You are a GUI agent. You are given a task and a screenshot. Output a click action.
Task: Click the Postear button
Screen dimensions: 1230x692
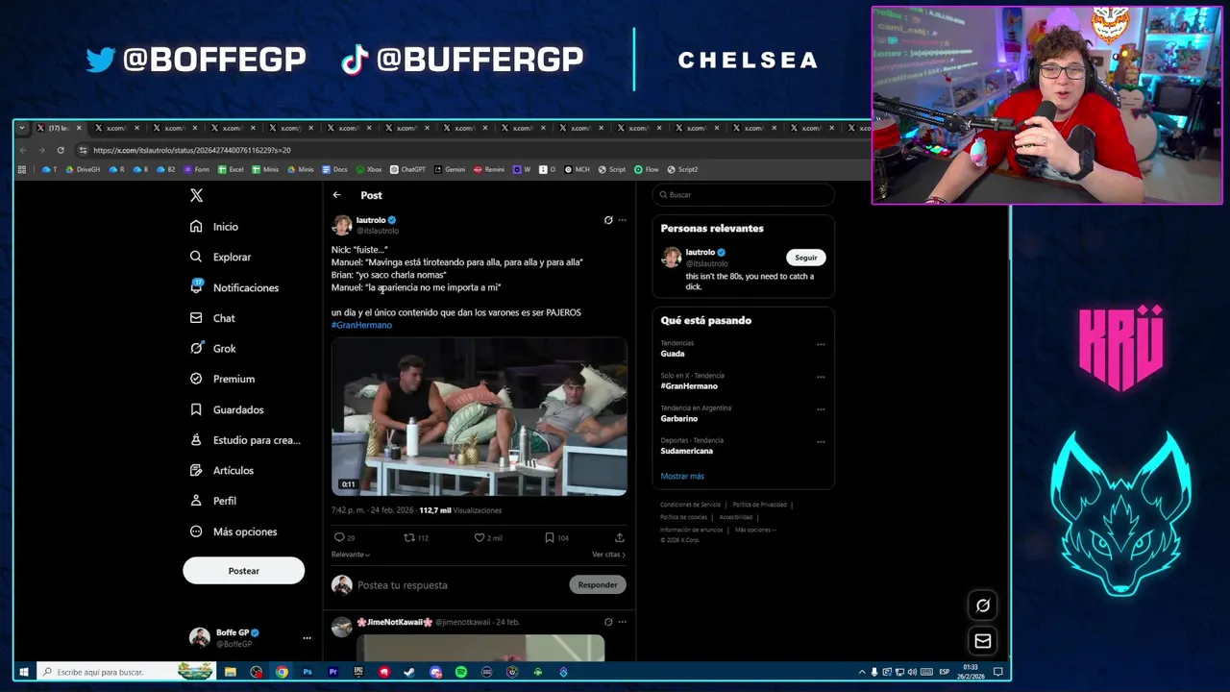click(x=244, y=571)
